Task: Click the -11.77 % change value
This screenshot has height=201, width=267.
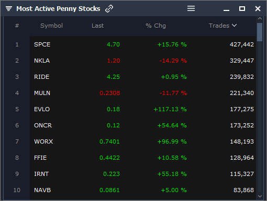Action: pyautogui.click(x=173, y=93)
